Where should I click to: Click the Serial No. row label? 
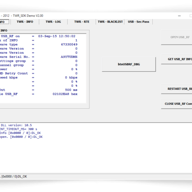tap(15, 57)
